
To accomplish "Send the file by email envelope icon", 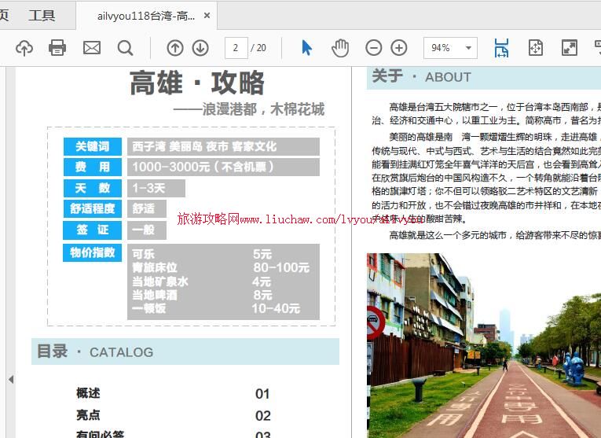I will click(92, 48).
